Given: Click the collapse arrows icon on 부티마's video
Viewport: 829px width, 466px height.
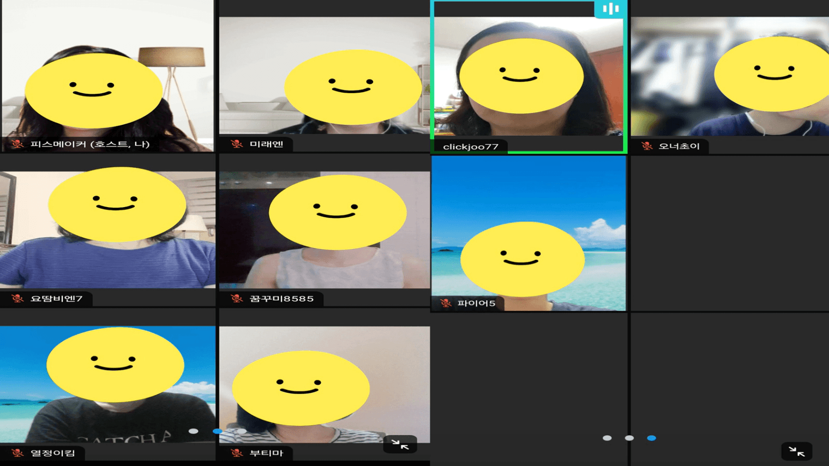Looking at the screenshot, I should tap(400, 445).
